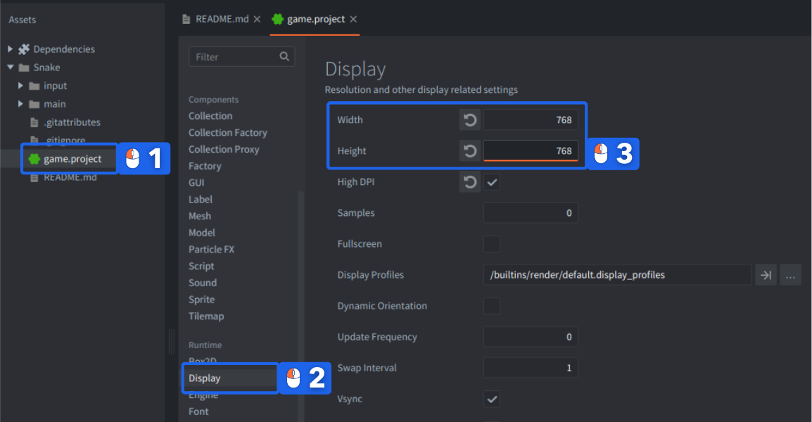Uncheck the Vsync option
Screen dimensions: 812x422
click(x=492, y=399)
